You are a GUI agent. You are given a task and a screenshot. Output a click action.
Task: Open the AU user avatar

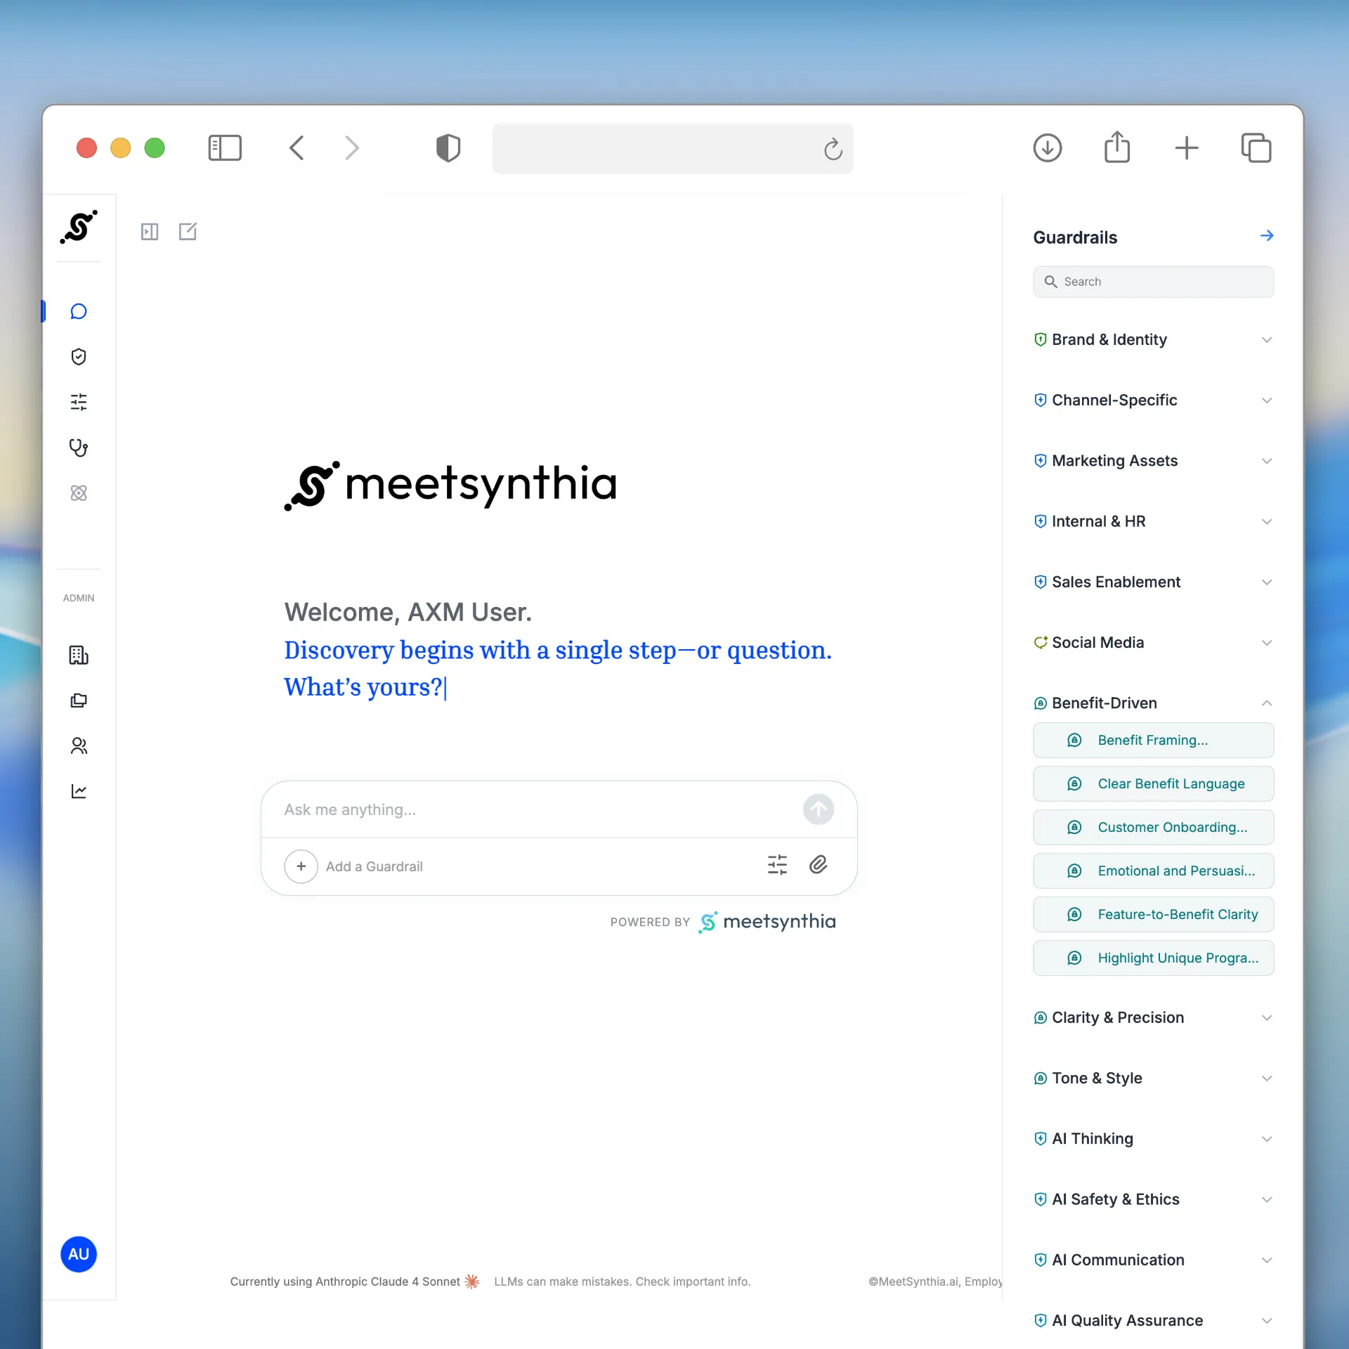click(79, 1254)
